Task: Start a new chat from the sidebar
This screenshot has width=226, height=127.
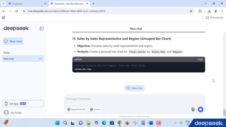Action: pyautogui.click(x=13, y=41)
